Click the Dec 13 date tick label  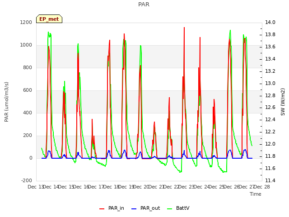click(x=36, y=187)
